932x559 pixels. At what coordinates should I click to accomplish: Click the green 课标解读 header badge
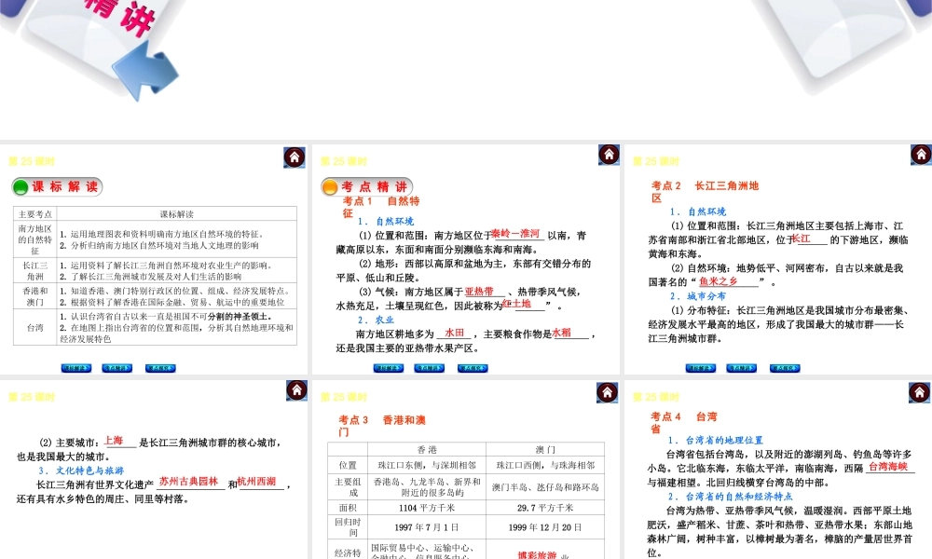(57, 187)
